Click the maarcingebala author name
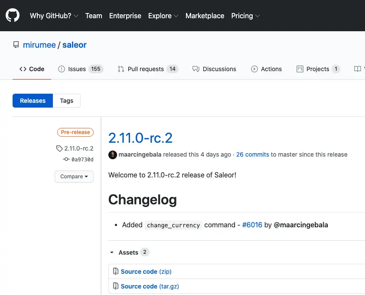Viewport: 365px width, 295px height. [x=140, y=154]
